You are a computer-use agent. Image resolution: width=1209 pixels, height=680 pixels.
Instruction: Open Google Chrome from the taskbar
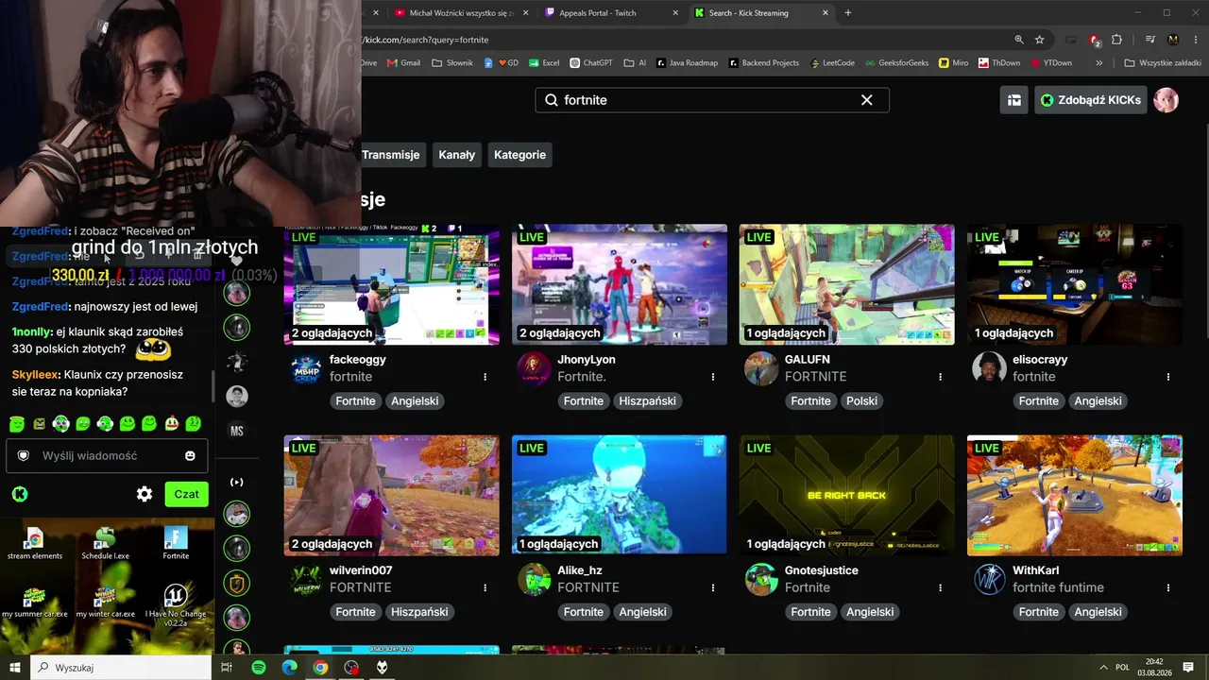(x=321, y=668)
